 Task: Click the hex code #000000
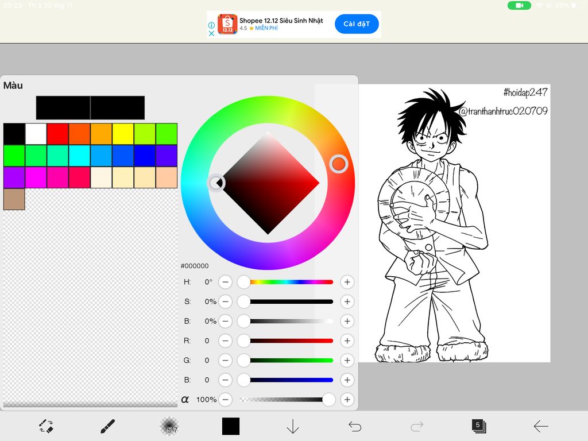click(x=195, y=266)
